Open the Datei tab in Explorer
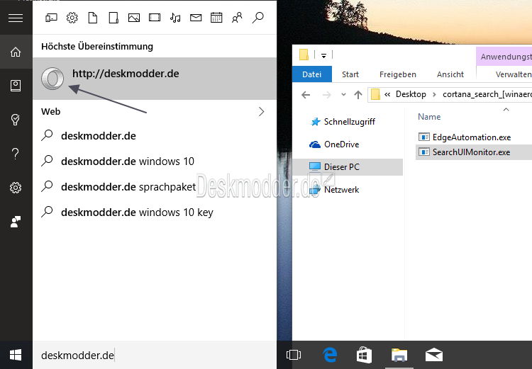This screenshot has height=369, width=532. coord(312,74)
